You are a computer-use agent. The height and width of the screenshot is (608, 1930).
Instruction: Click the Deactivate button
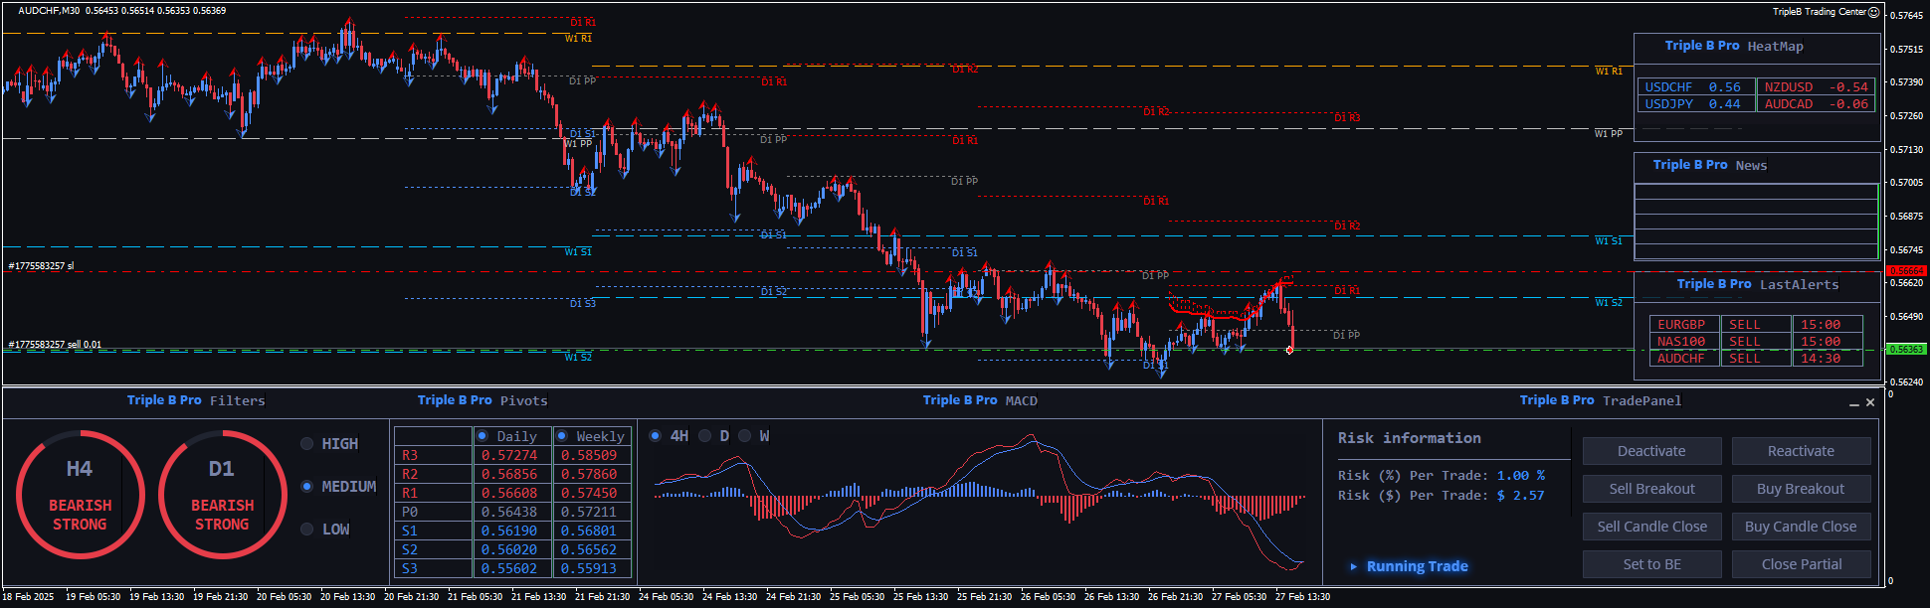(x=1651, y=451)
